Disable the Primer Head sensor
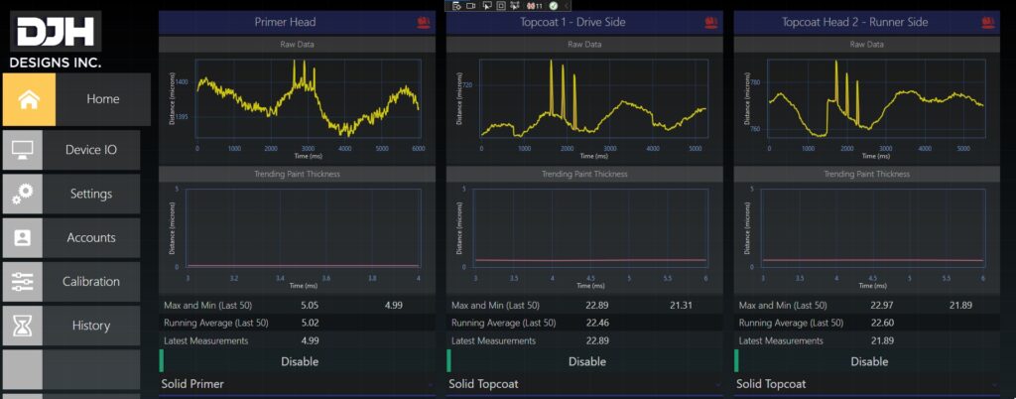Viewport: 1016px width, 399px height. (299, 361)
